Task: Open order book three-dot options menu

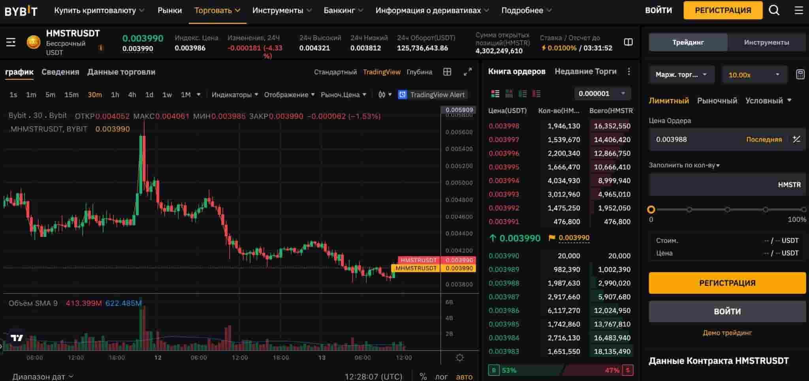Action: 629,71
